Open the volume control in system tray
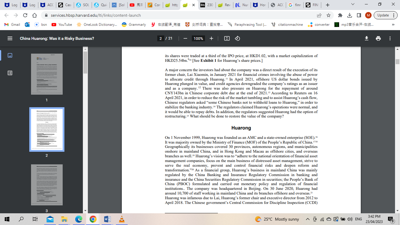Image resolution: width=400 pixels, height=225 pixels. point(350,219)
